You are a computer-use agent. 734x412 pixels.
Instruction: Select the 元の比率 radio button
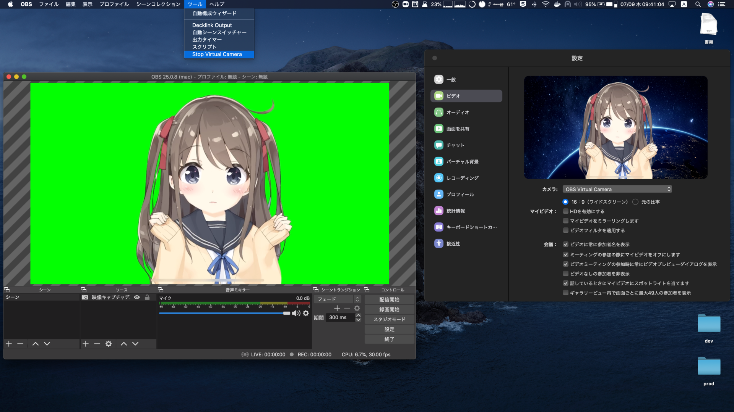pos(635,202)
